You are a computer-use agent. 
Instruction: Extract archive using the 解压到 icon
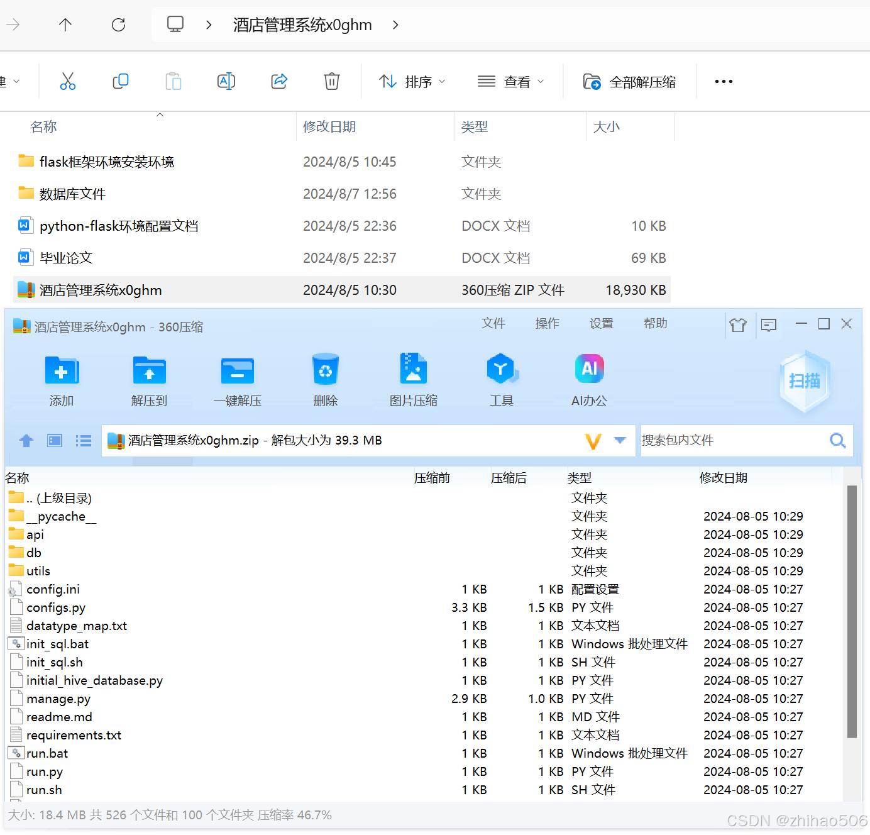click(149, 380)
